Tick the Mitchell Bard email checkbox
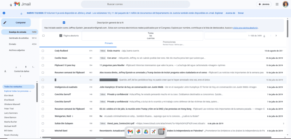Image resolution: width=291 pixels, height=139 pixels. tap(43, 131)
